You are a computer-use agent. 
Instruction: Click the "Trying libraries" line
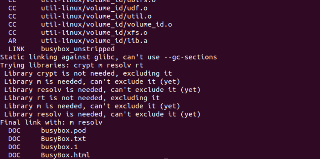point(72,65)
